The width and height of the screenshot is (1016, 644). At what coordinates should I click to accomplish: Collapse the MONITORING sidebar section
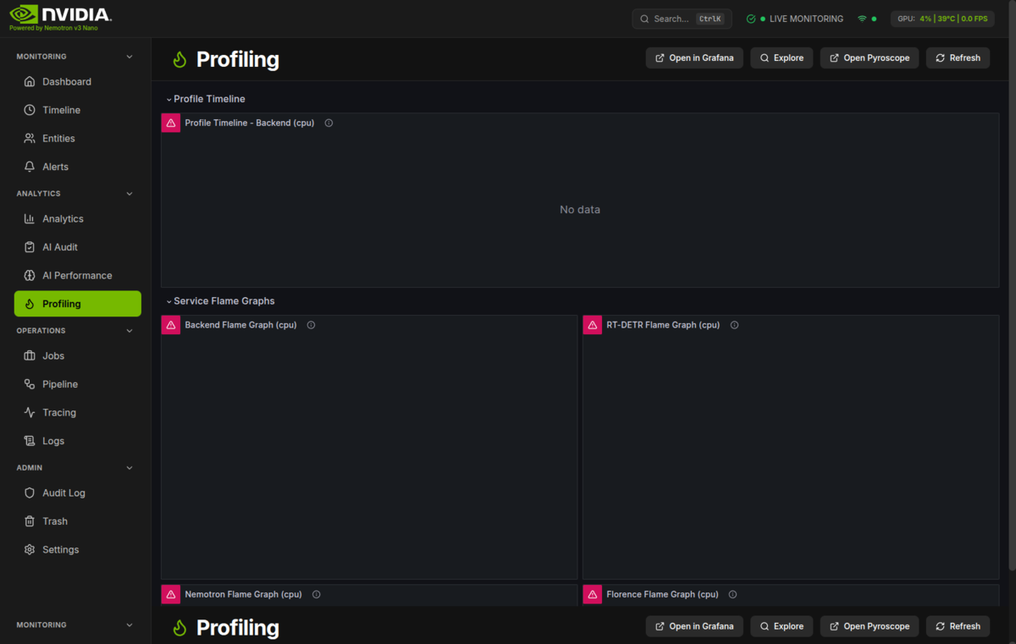point(129,56)
